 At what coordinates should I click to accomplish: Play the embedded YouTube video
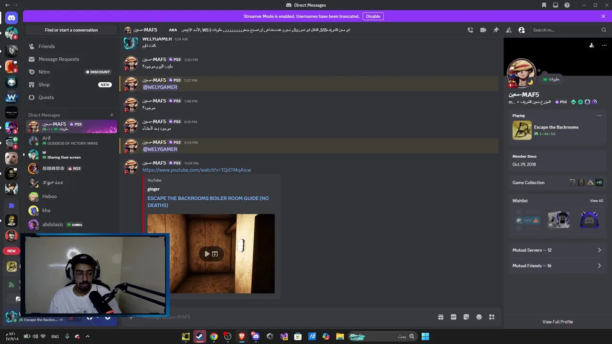coord(207,254)
